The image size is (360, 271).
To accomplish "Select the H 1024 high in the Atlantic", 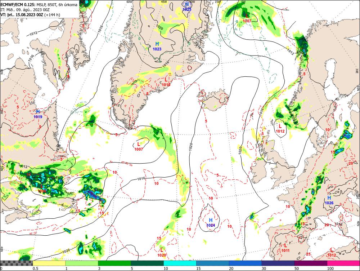I will click(x=211, y=223).
